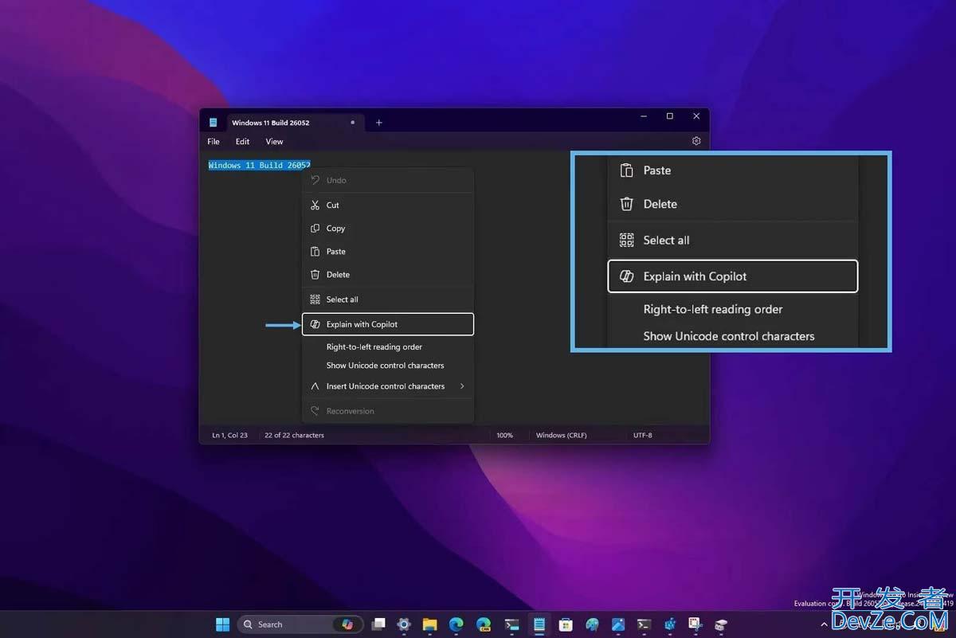Choose Cut from the context menu
956x638 pixels.
click(x=388, y=205)
